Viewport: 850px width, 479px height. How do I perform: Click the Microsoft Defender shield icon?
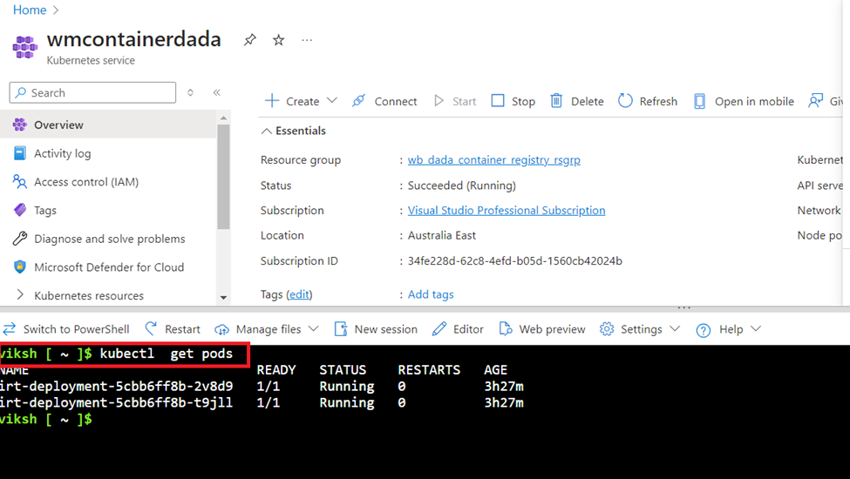pos(19,266)
